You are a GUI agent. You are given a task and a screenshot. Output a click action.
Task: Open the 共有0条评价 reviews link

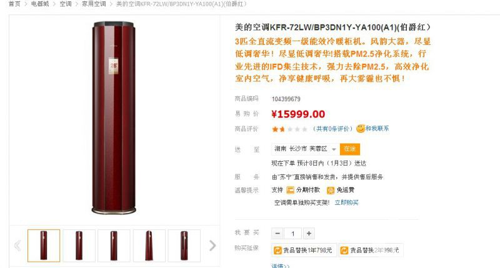[x=332, y=129]
